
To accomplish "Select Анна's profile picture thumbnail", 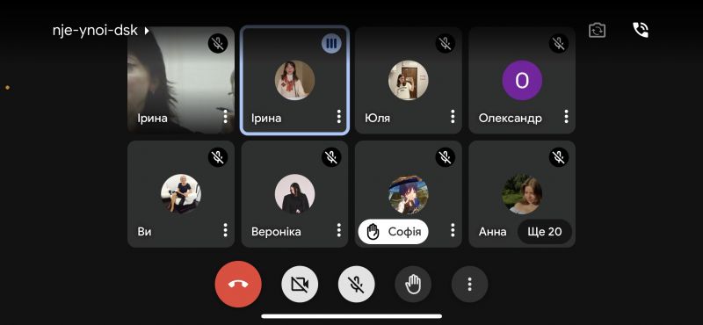I will [x=522, y=194].
